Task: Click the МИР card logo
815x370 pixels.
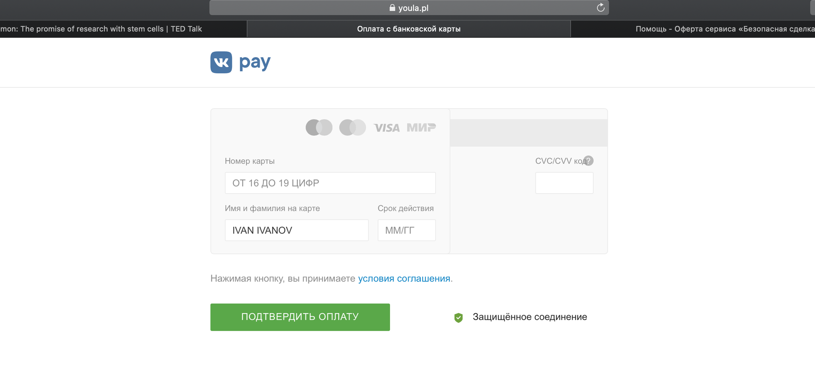Action: [x=421, y=127]
